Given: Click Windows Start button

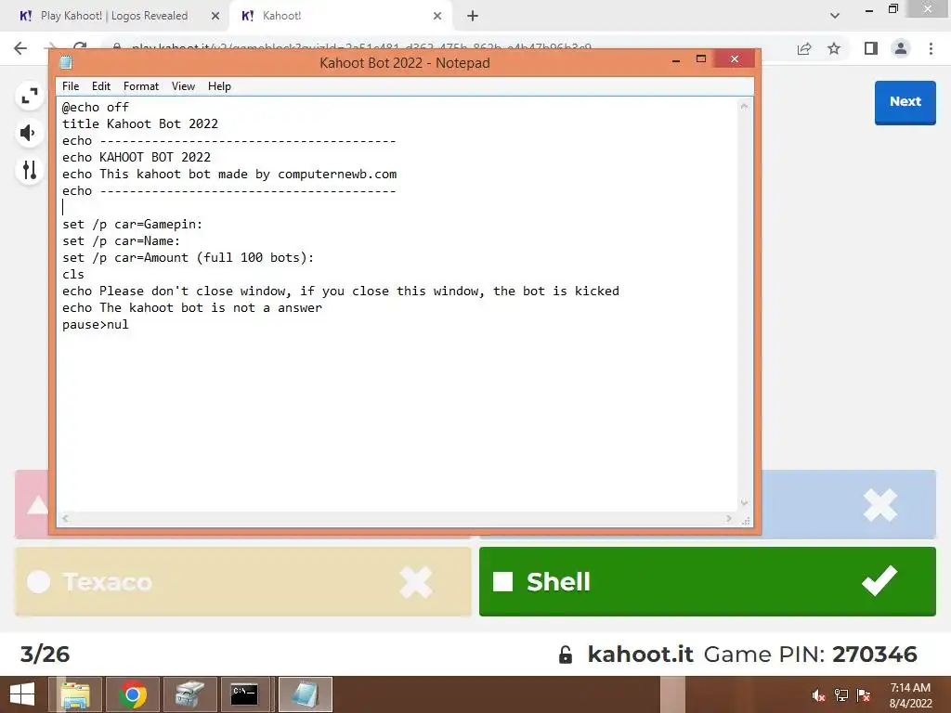Looking at the screenshot, I should coord(22,694).
